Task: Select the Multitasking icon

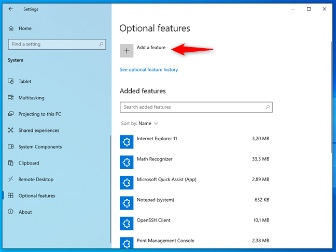Action: point(11,98)
